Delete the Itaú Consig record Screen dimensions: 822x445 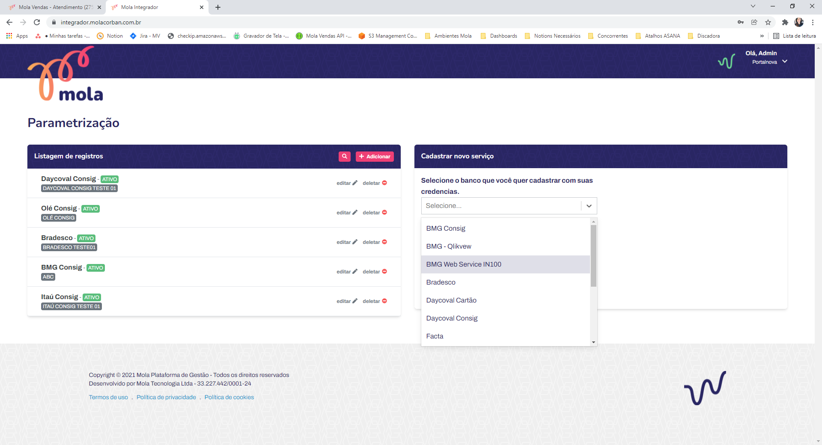coord(375,301)
